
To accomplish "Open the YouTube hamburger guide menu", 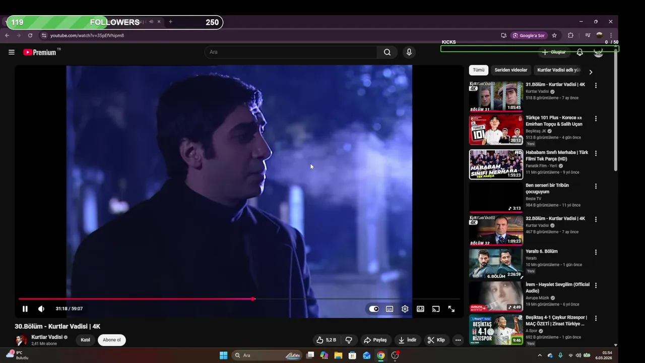I will 12,52.
